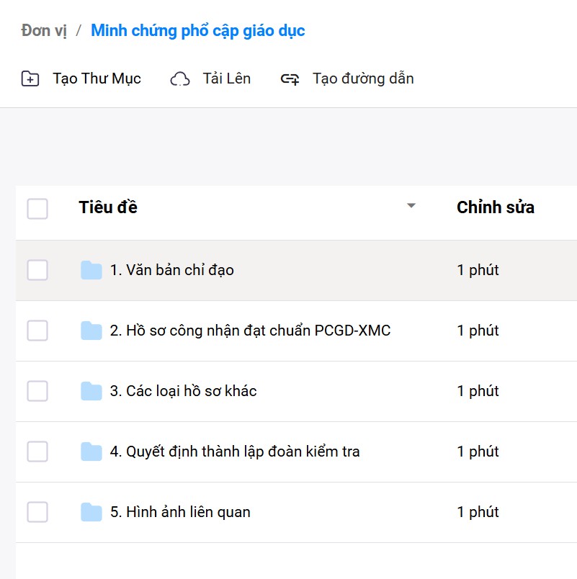Sort by the Chỉnh sửa column header
577x579 pixels.
click(496, 208)
